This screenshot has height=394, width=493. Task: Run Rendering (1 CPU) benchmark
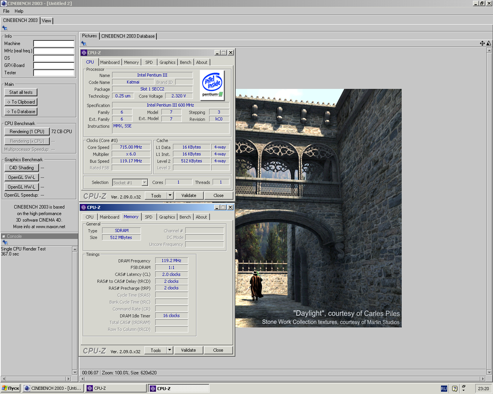27,132
